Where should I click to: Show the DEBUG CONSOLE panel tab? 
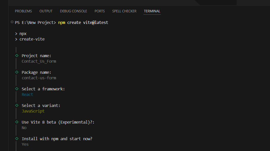[x=73, y=11]
